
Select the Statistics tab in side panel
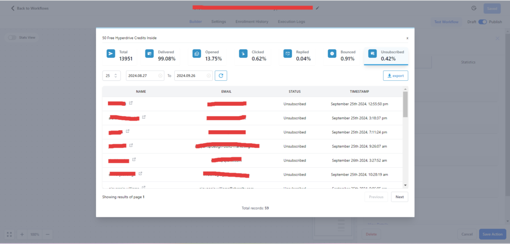[x=468, y=62]
